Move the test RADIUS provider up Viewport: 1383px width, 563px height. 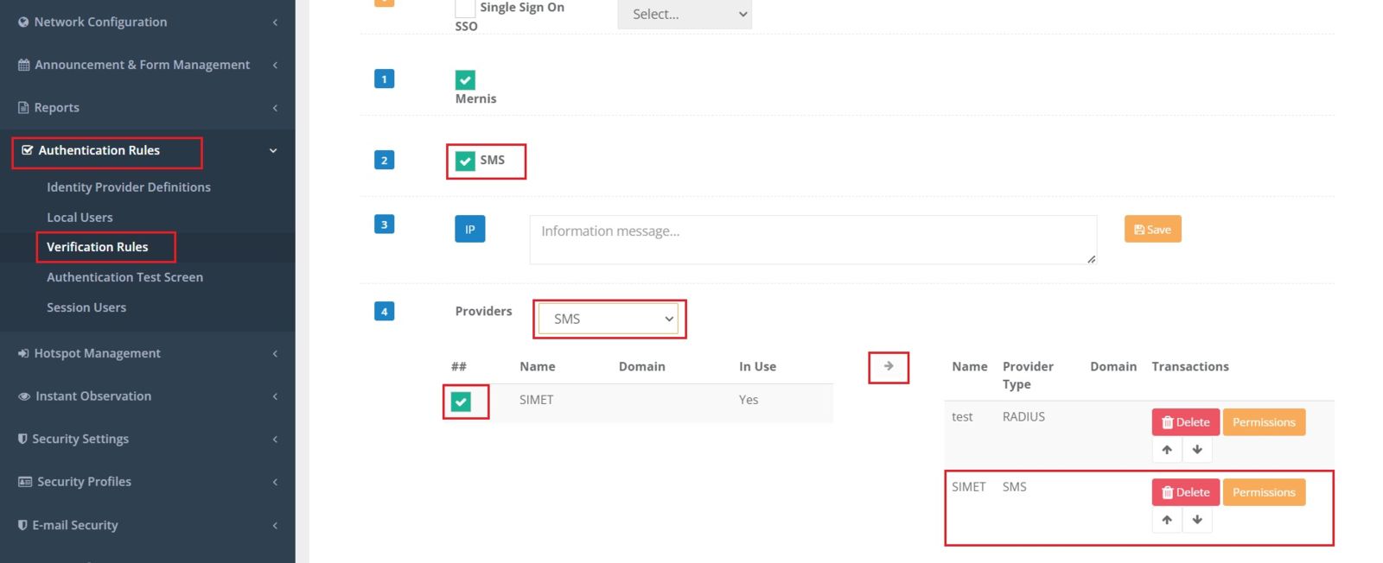(1167, 450)
